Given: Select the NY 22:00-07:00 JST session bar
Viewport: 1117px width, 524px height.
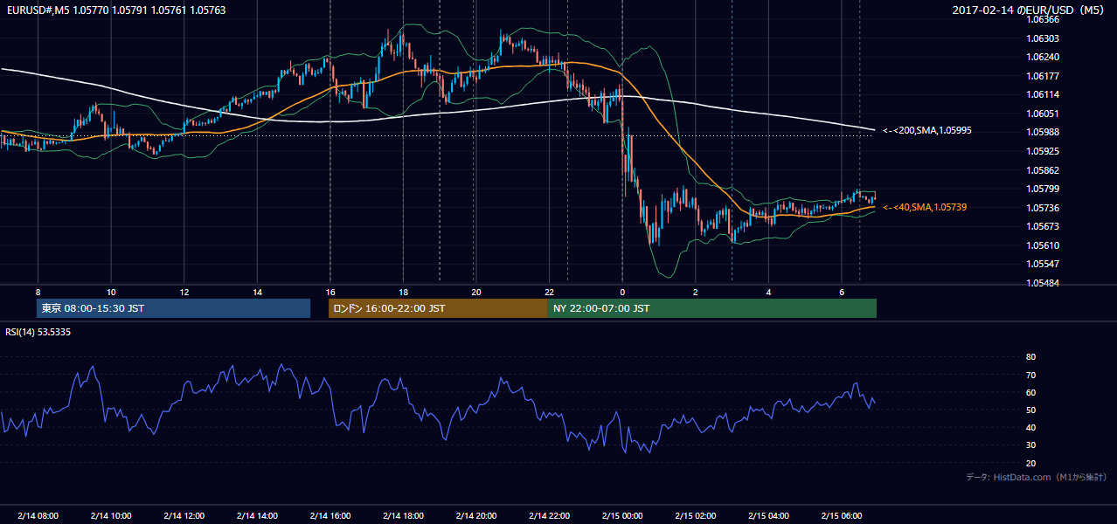Looking at the screenshot, I should pos(711,308).
